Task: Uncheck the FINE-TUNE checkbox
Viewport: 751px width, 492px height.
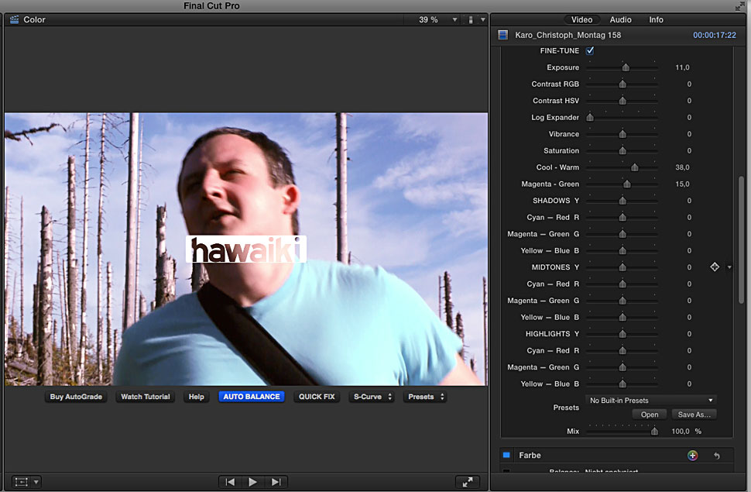Action: (x=590, y=50)
